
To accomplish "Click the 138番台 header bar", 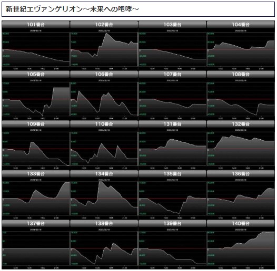I will [104, 223].
